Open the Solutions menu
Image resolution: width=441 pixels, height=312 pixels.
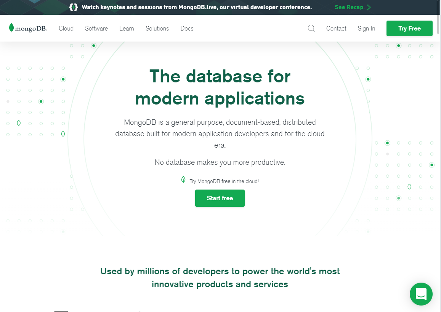[x=157, y=28]
